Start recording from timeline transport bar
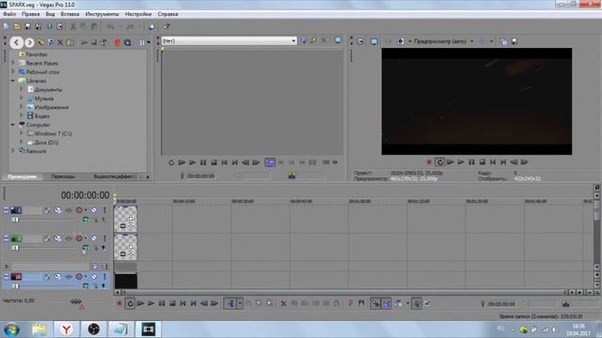The width and height of the screenshot is (602, 338). coord(119,303)
